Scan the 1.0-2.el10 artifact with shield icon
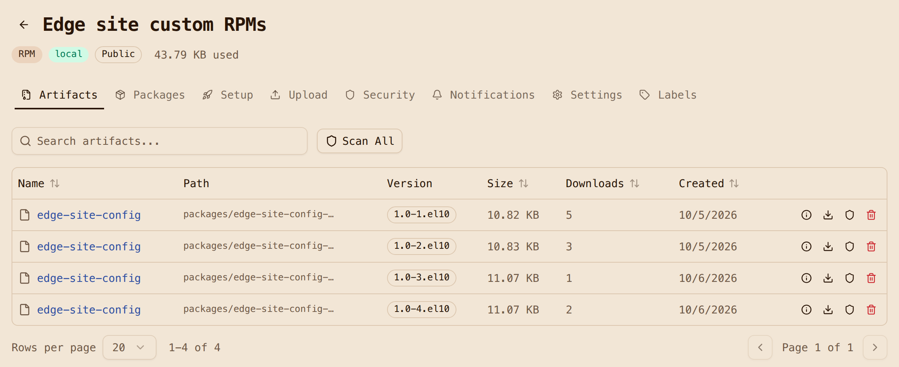The height and width of the screenshot is (367, 899). 850,246
